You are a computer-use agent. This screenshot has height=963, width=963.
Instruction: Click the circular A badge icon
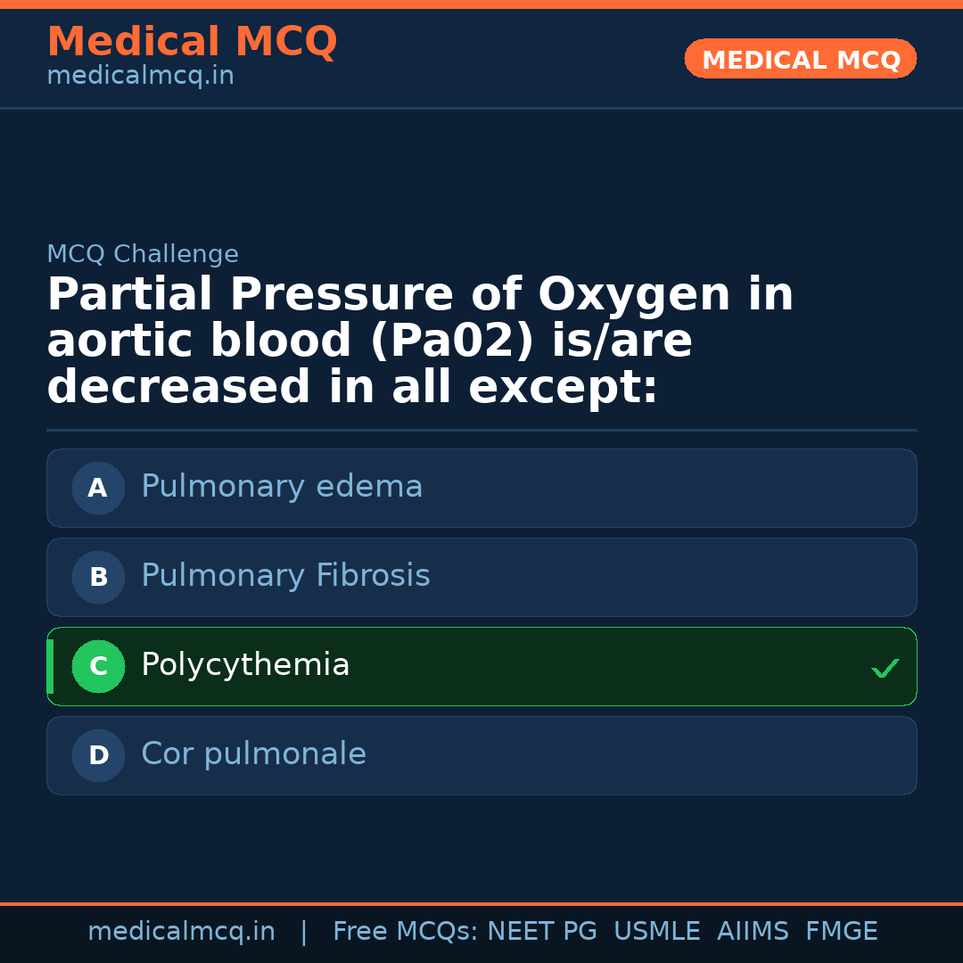point(98,488)
